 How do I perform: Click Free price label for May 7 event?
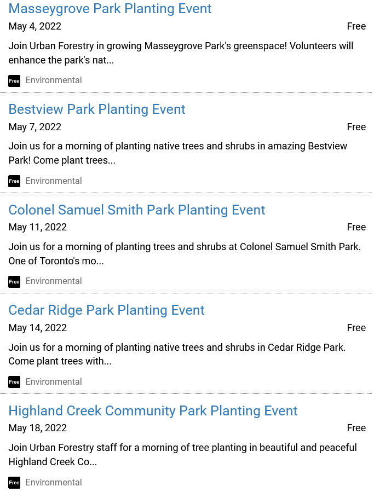click(356, 127)
